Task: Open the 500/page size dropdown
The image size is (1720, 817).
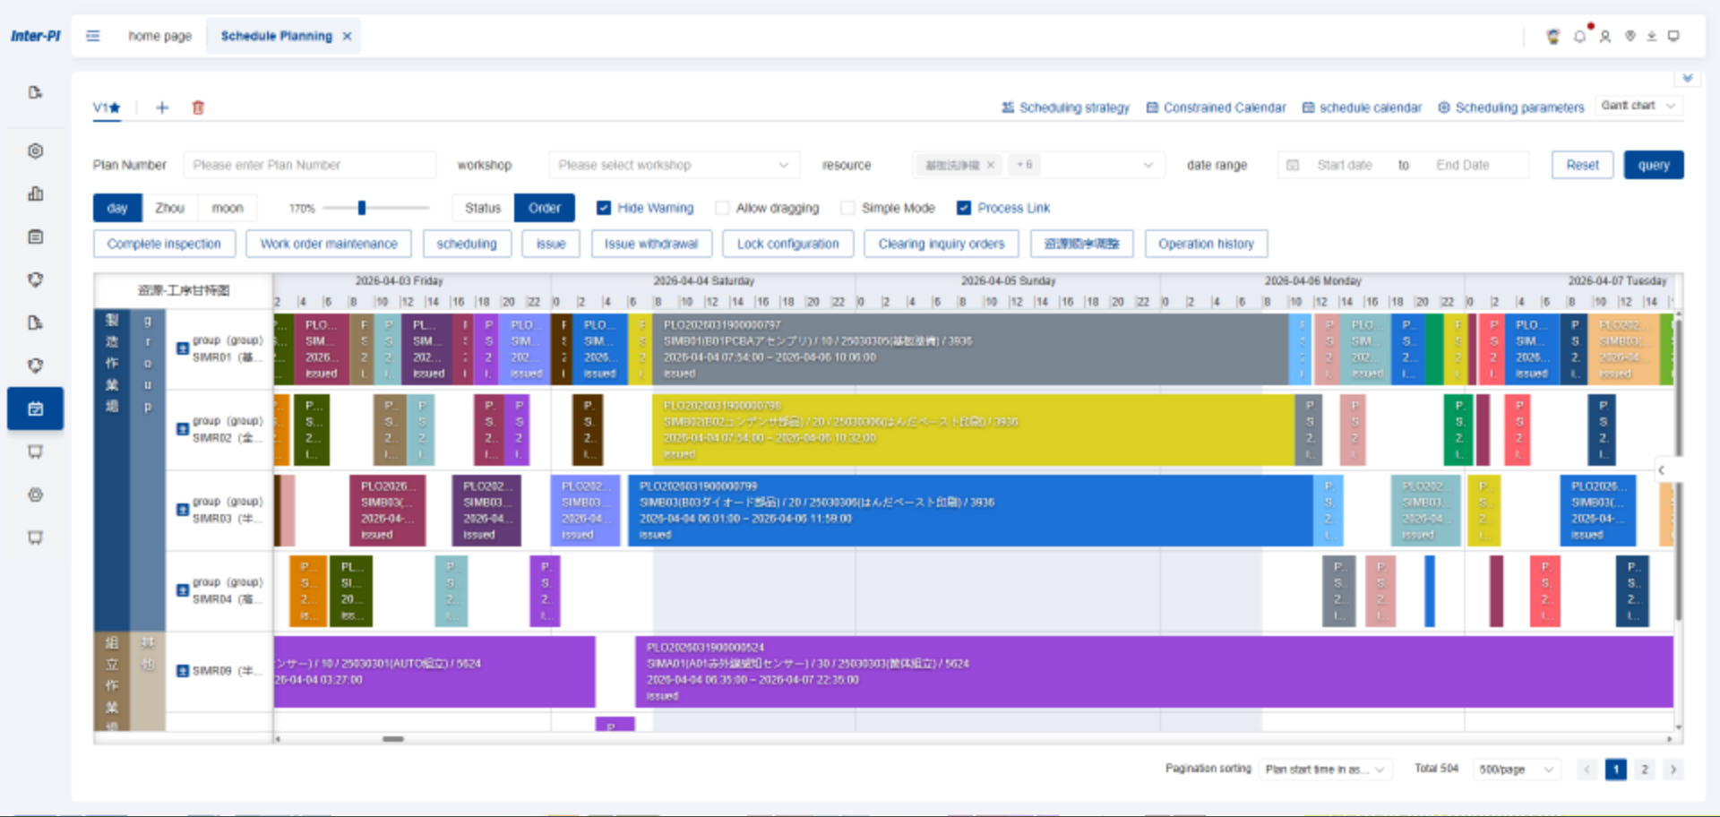Action: coord(1517,770)
